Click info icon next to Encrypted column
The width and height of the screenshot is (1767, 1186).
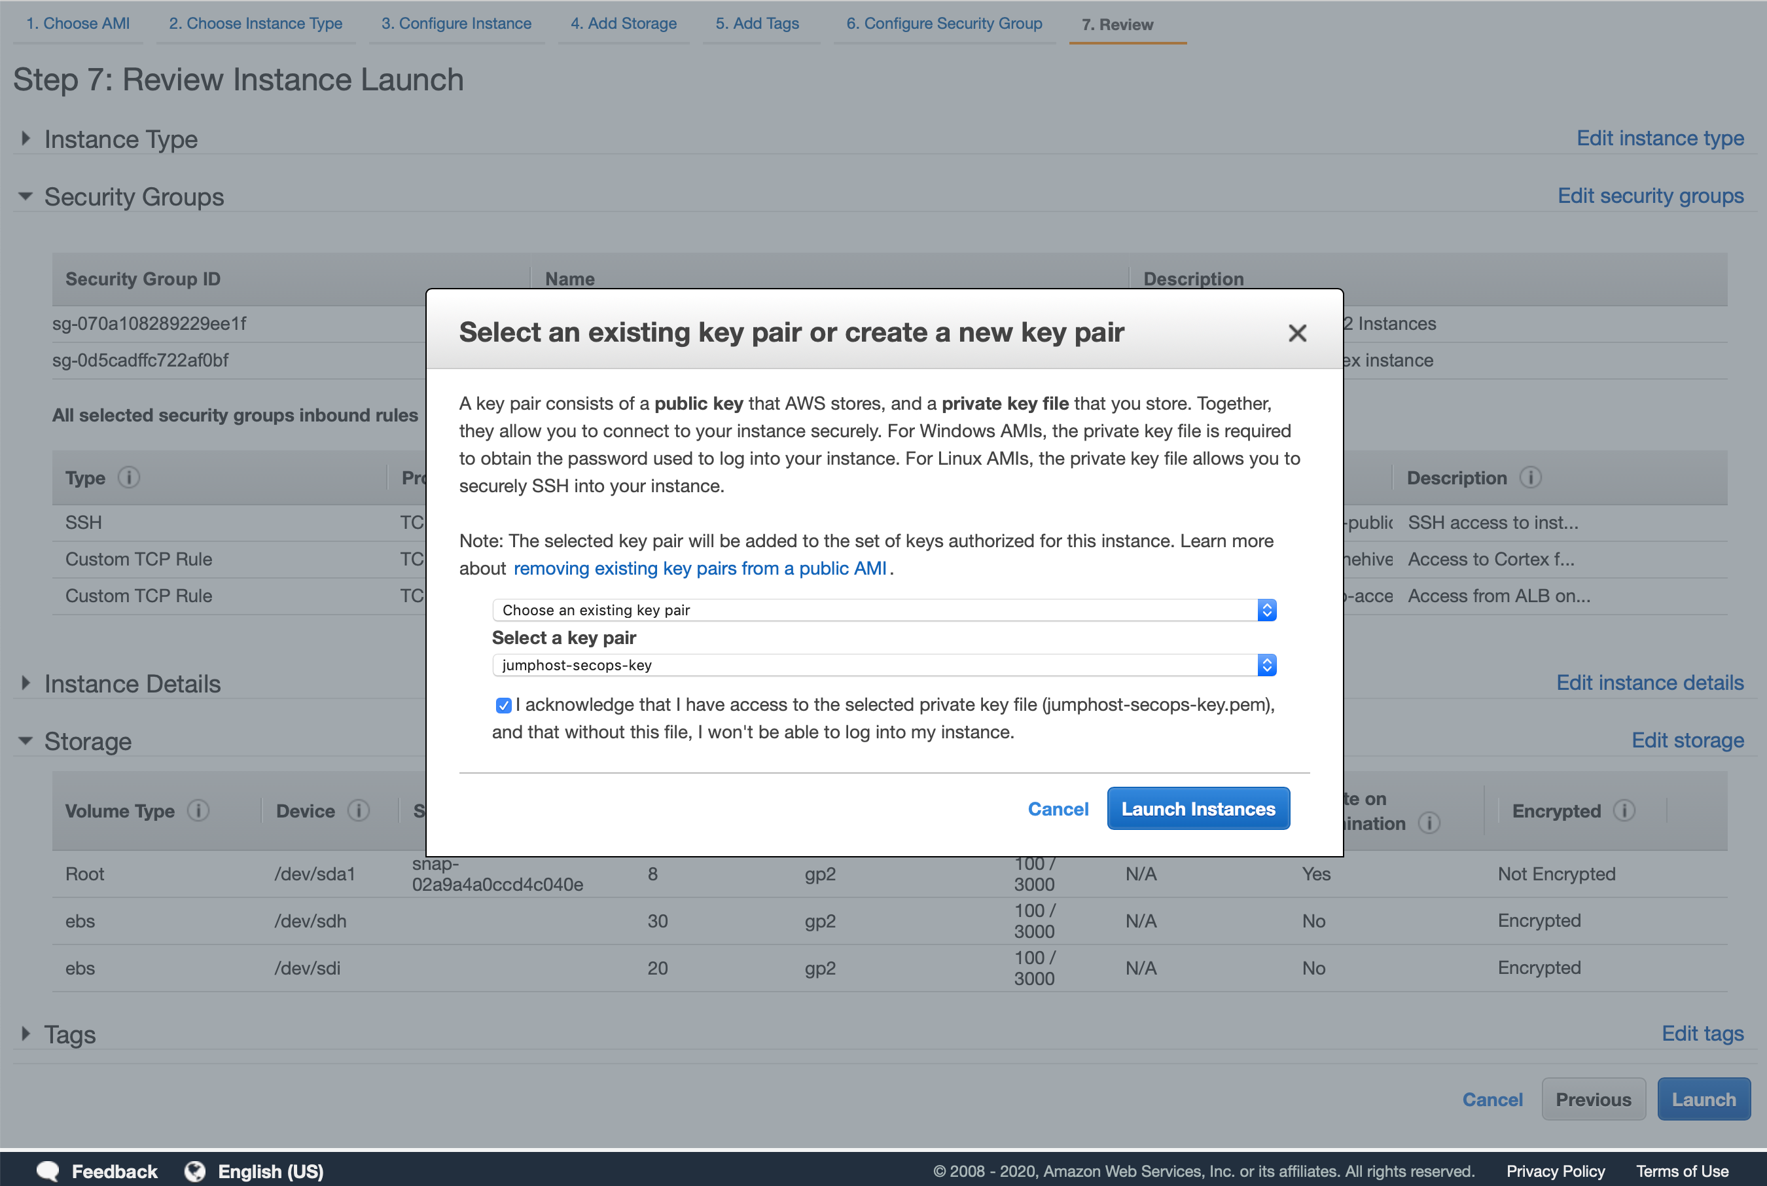coord(1624,810)
